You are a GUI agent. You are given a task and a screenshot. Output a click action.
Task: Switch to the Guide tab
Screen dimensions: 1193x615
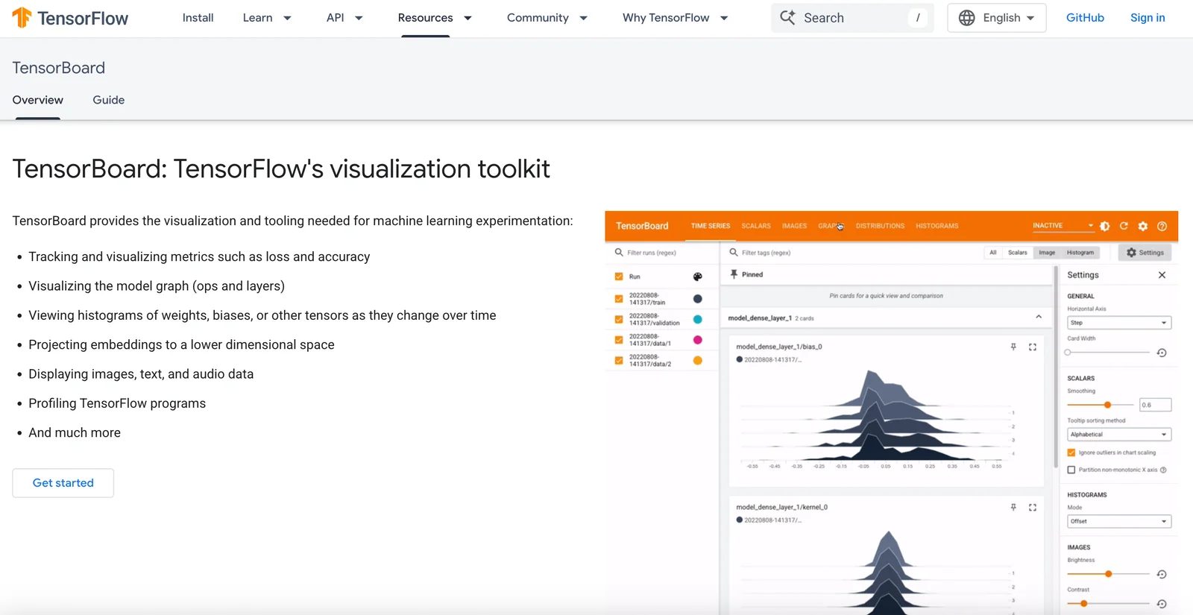click(x=108, y=100)
